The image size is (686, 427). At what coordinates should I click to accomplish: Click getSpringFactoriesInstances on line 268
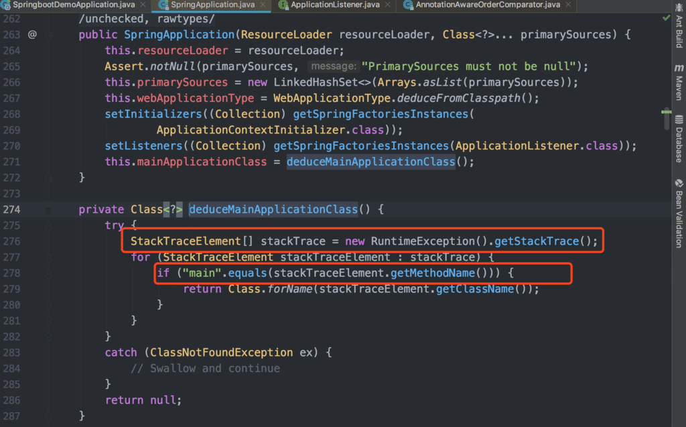pos(381,114)
